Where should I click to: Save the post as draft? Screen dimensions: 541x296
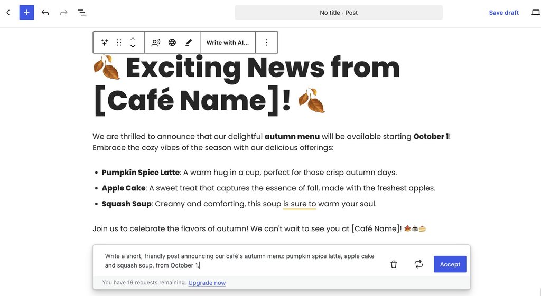(x=503, y=13)
